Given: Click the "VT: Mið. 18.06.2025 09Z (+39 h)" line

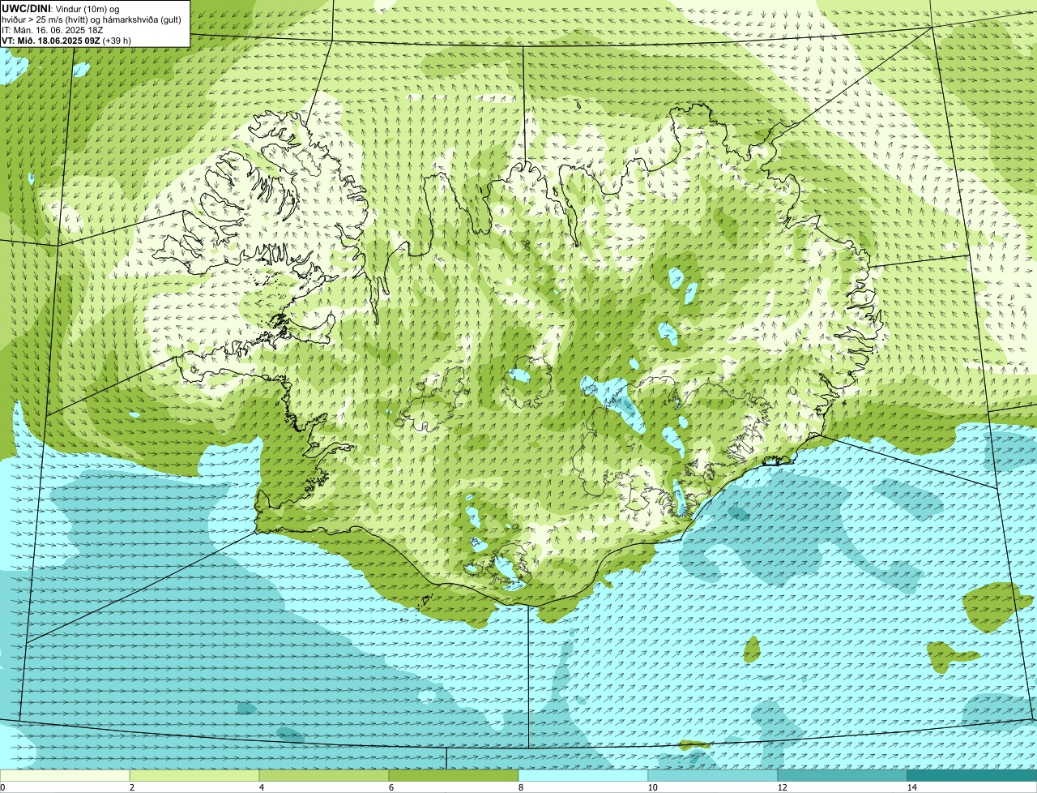Looking at the screenshot, I should [x=66, y=41].
